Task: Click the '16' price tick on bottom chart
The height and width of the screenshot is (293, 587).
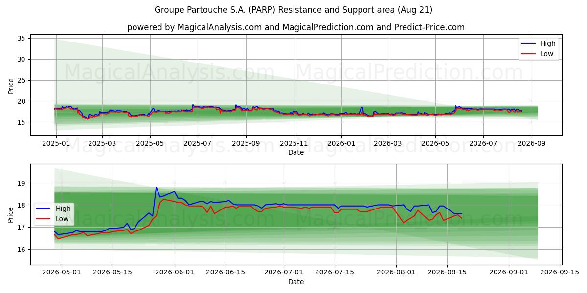Action: click(22, 250)
